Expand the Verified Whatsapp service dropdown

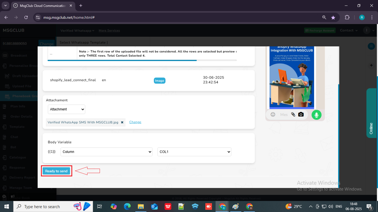click(x=77, y=31)
